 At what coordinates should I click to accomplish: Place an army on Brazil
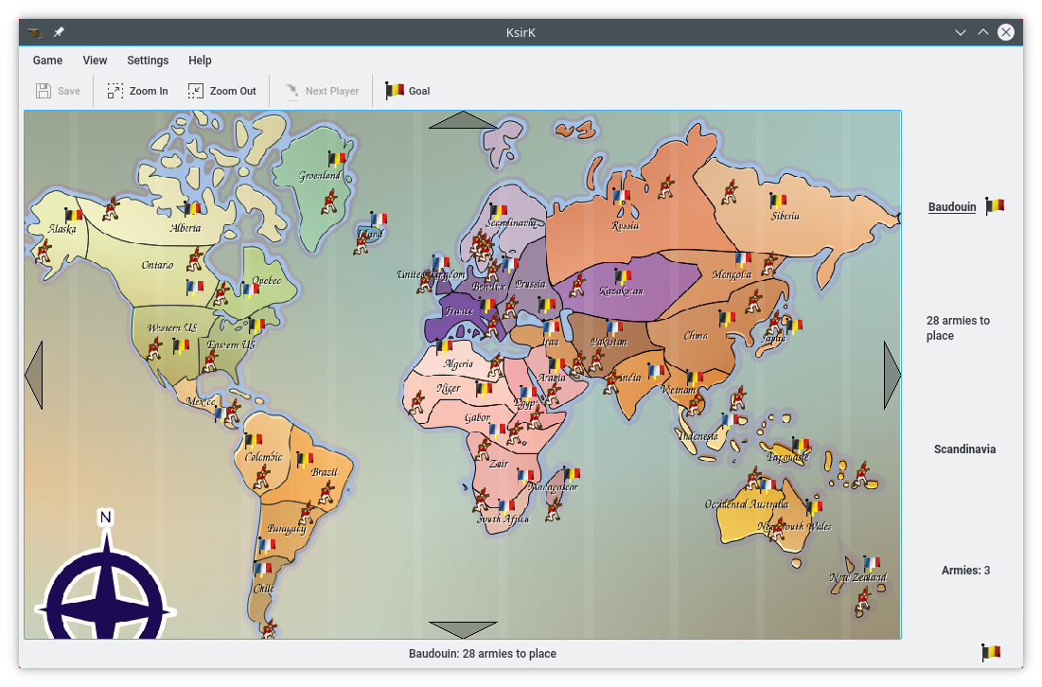324,472
